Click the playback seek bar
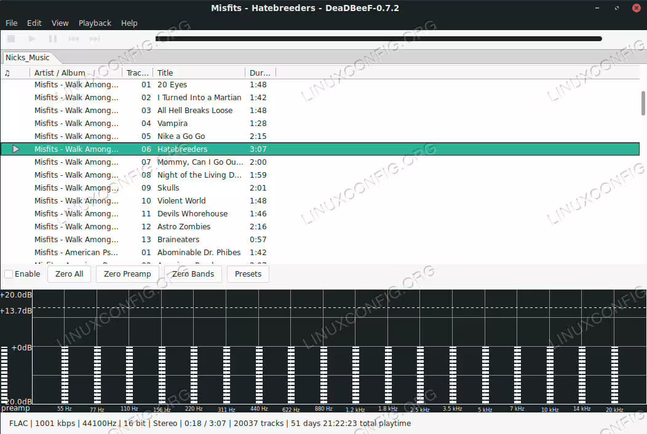The height and width of the screenshot is (434, 647). click(x=378, y=39)
